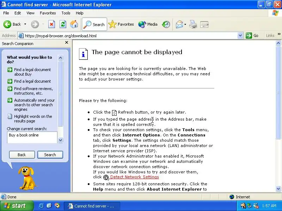Click the Go arrow button
The image size is (282, 211).
[252, 36]
